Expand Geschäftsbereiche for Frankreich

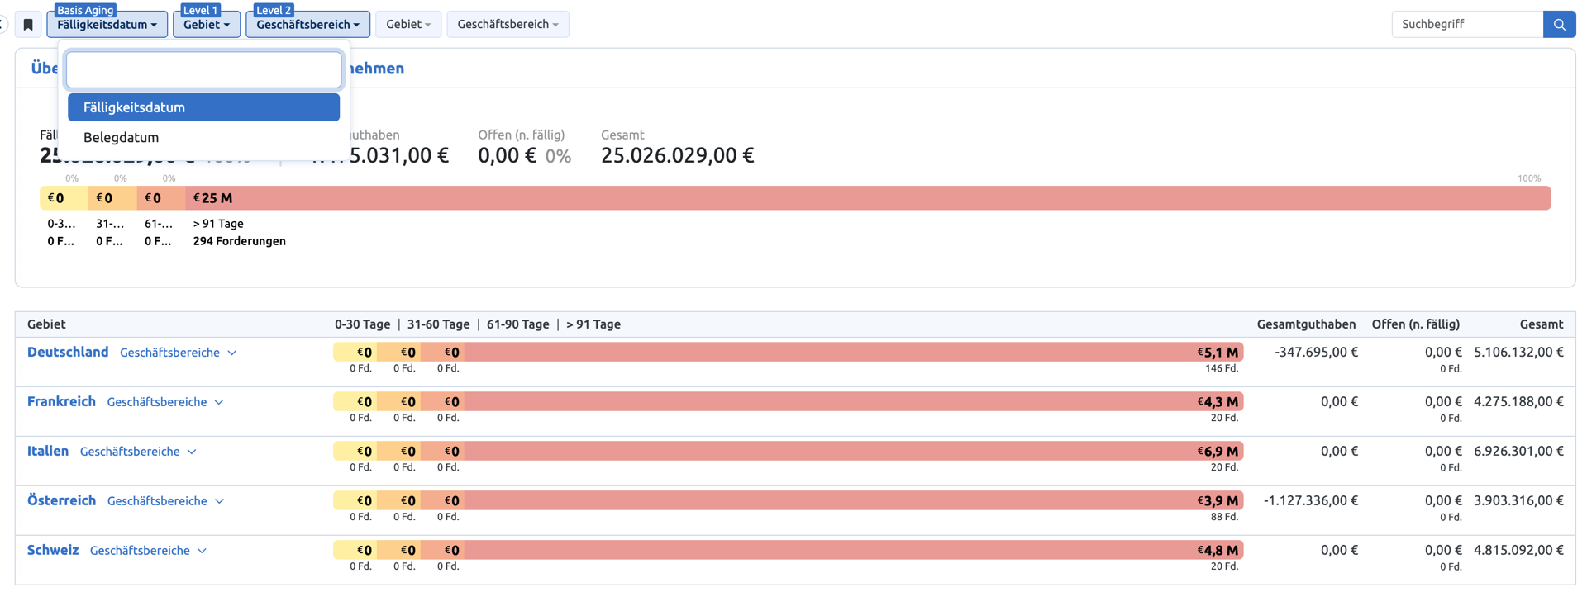(x=165, y=402)
